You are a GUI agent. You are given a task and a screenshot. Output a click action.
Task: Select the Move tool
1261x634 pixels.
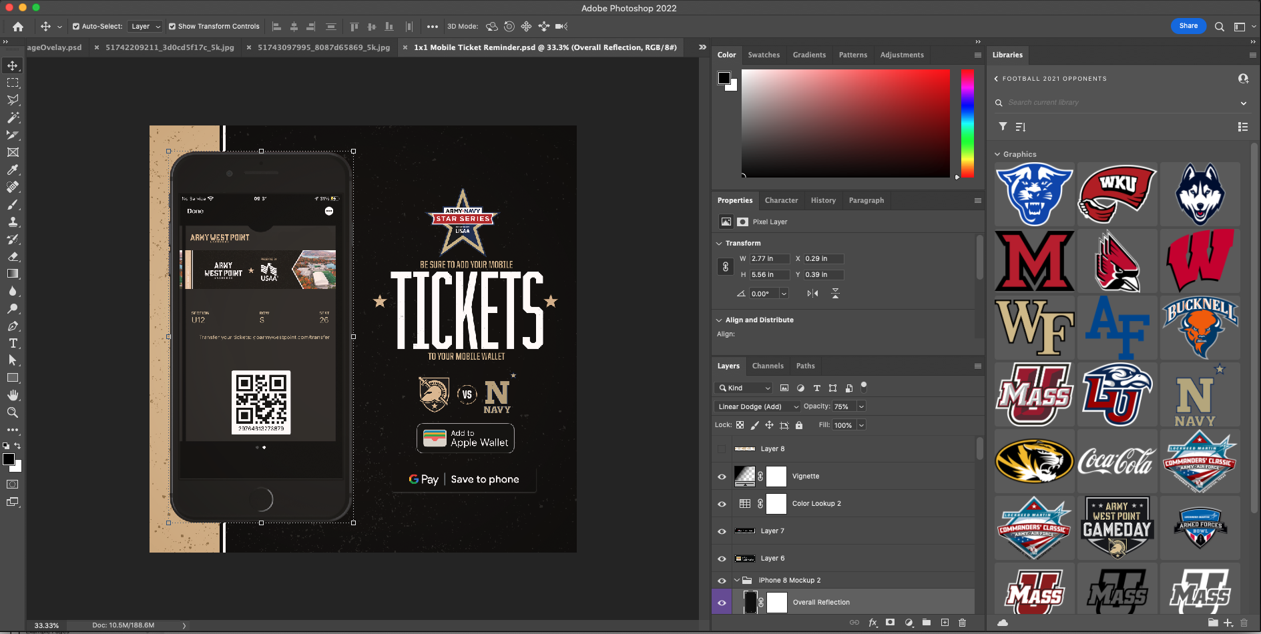(x=13, y=65)
